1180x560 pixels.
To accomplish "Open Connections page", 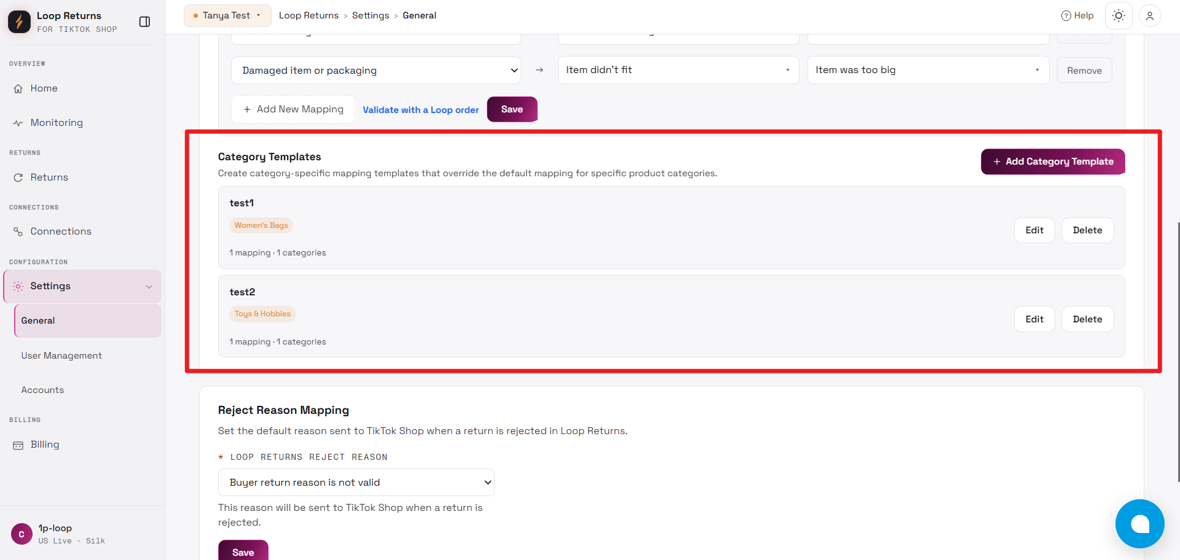I will point(61,231).
